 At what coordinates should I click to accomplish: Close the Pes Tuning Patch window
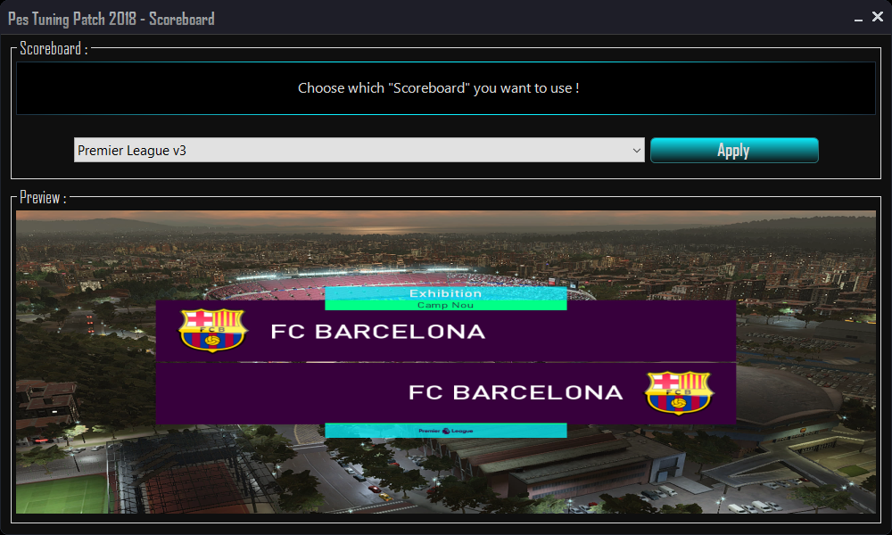tap(878, 17)
